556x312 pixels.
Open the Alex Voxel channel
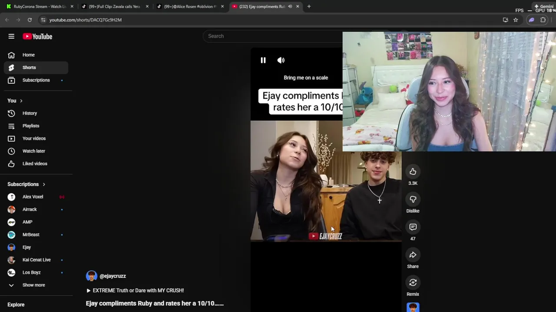tap(36, 197)
